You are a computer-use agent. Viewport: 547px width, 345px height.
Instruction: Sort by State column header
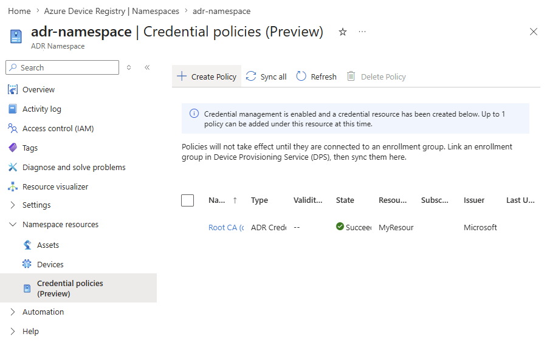tap(345, 200)
